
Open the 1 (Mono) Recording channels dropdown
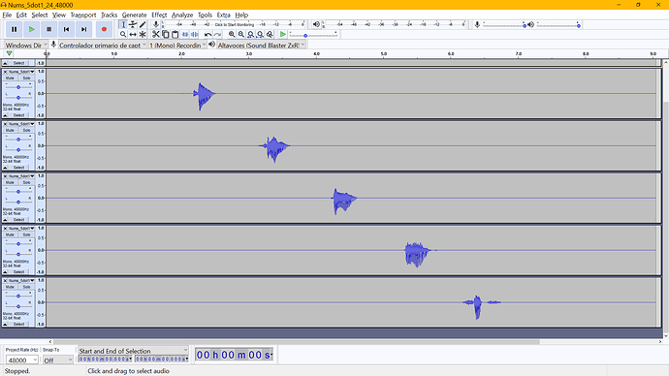[177, 45]
